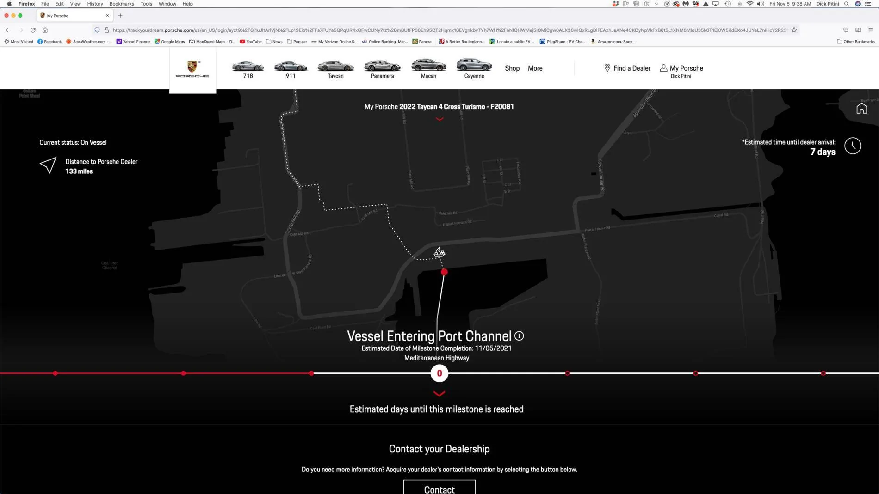Viewport: 879px width, 494px height.
Task: Open Firefox hamburger application menu
Action: point(871,30)
